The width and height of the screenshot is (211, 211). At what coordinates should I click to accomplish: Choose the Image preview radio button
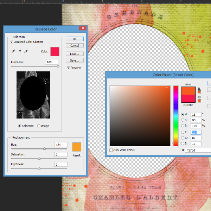(39, 126)
